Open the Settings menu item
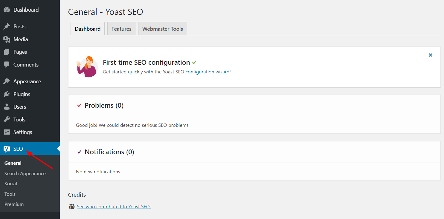 (30, 132)
